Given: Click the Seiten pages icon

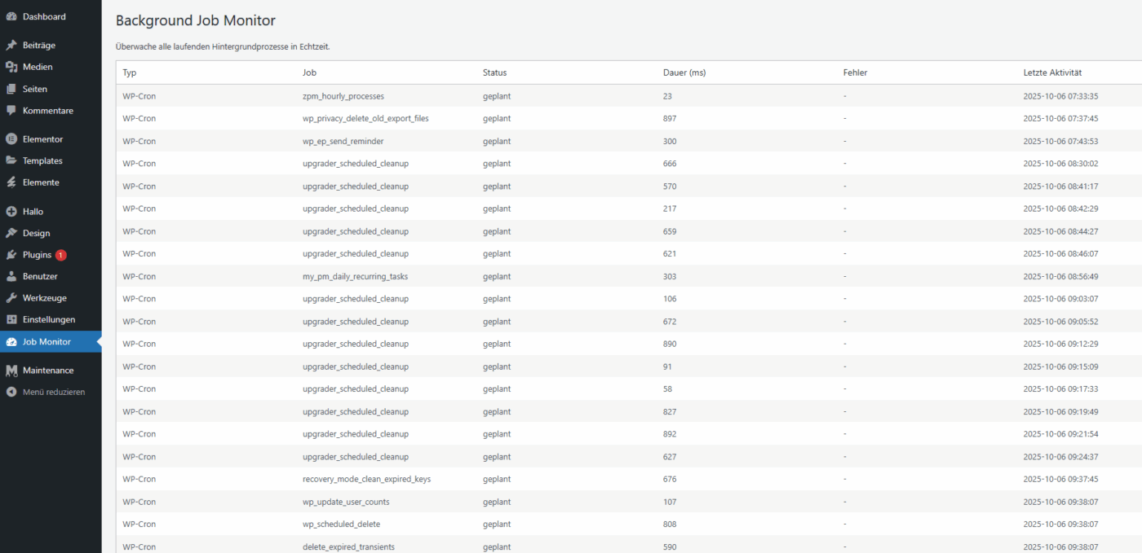Looking at the screenshot, I should click(x=11, y=89).
